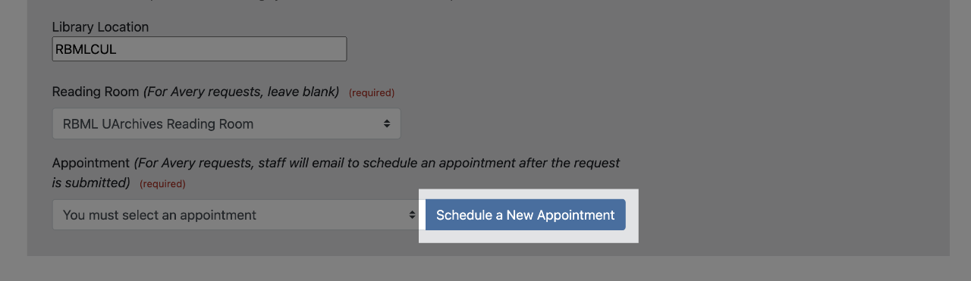This screenshot has height=281, width=971.
Task: Click the Library Location label
Action: (x=100, y=27)
